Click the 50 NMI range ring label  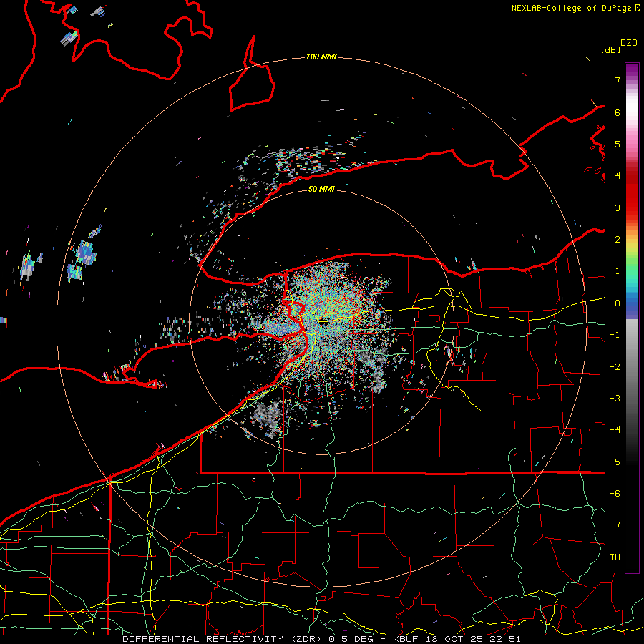[x=321, y=189]
